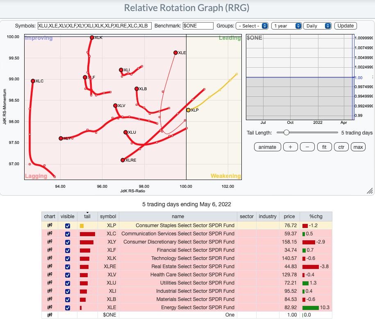
Task: Open chart icon for XLP row
Action: pyautogui.click(x=50, y=226)
